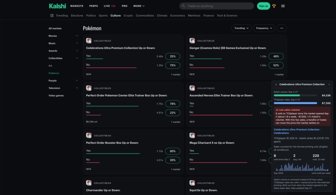Switch to the Tech & Science tab
336x195 pixels.
pyautogui.click(x=227, y=15)
